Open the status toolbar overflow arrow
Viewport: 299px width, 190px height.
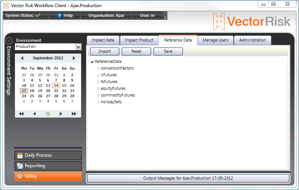point(165,17)
